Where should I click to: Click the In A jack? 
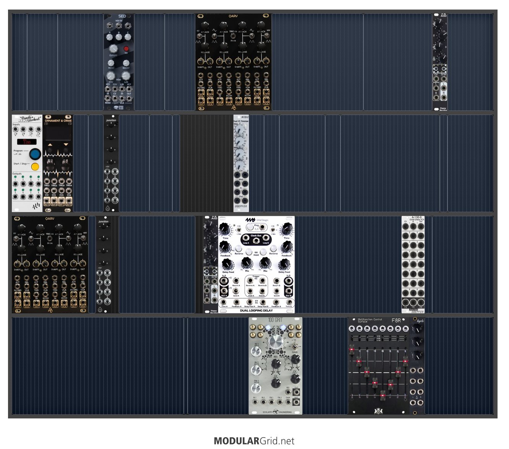(224, 281)
